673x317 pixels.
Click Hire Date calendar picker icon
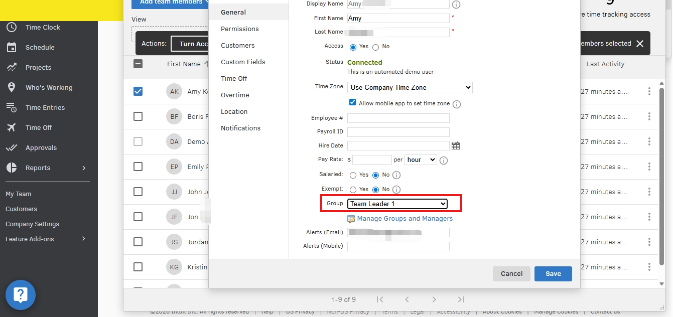(456, 146)
